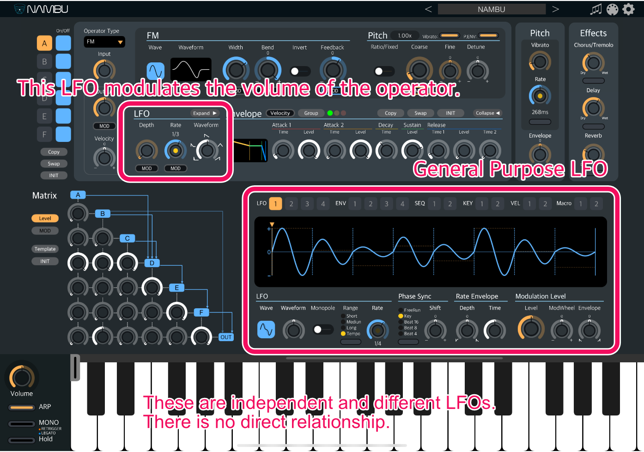Click the FM waveform display thumbnail

[x=191, y=70]
